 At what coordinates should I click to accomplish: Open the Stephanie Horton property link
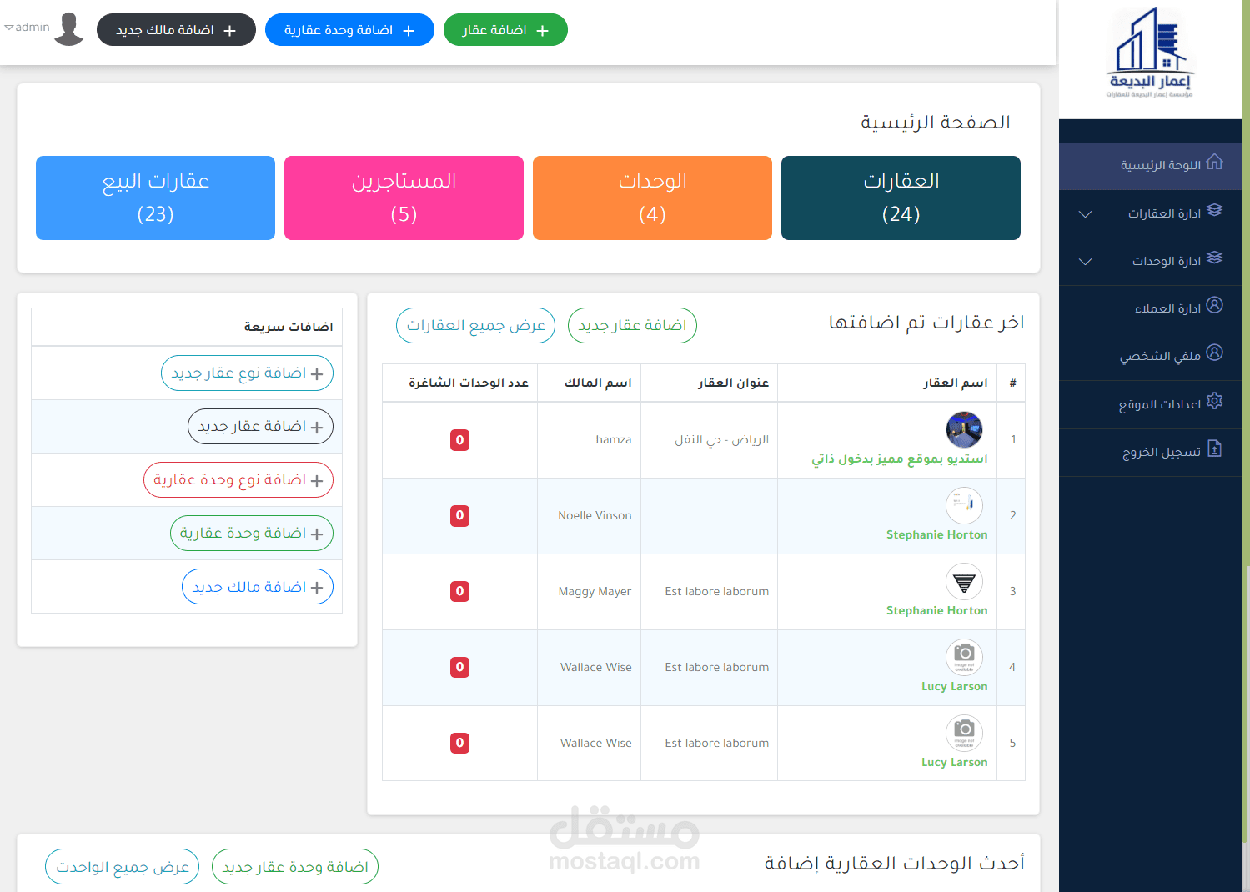(936, 534)
